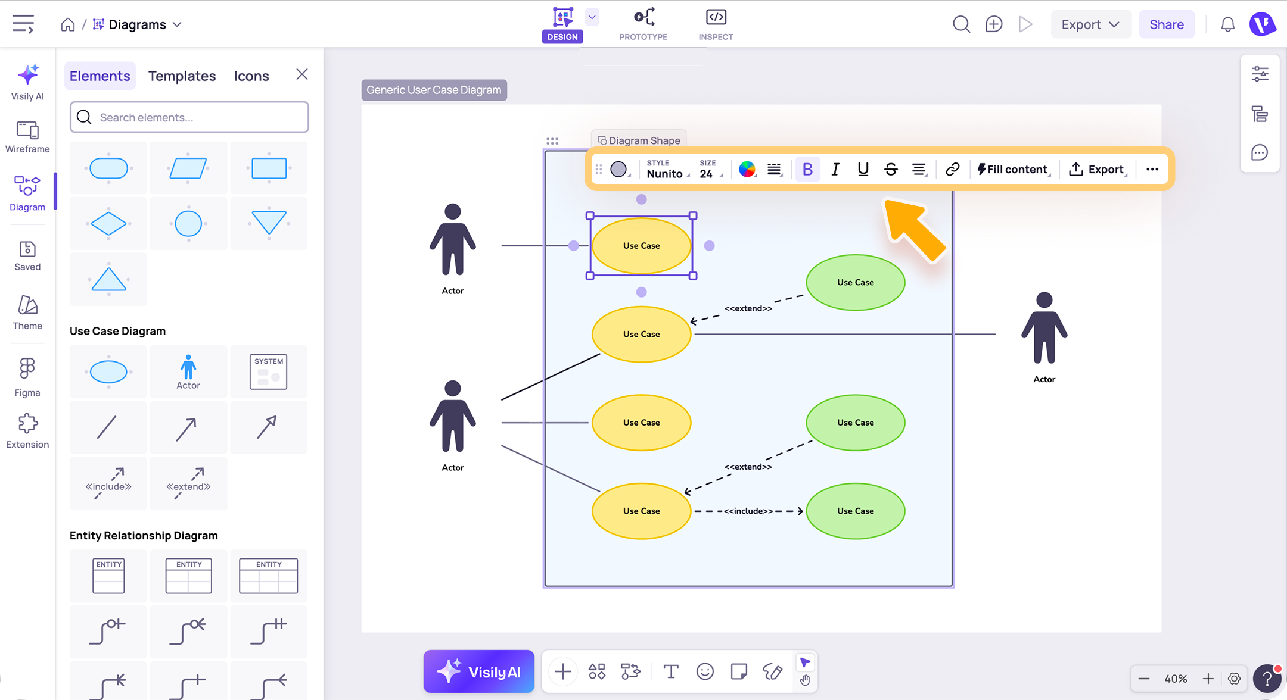Switch to PROTOTYPE mode
The image size is (1287, 700).
tap(643, 24)
